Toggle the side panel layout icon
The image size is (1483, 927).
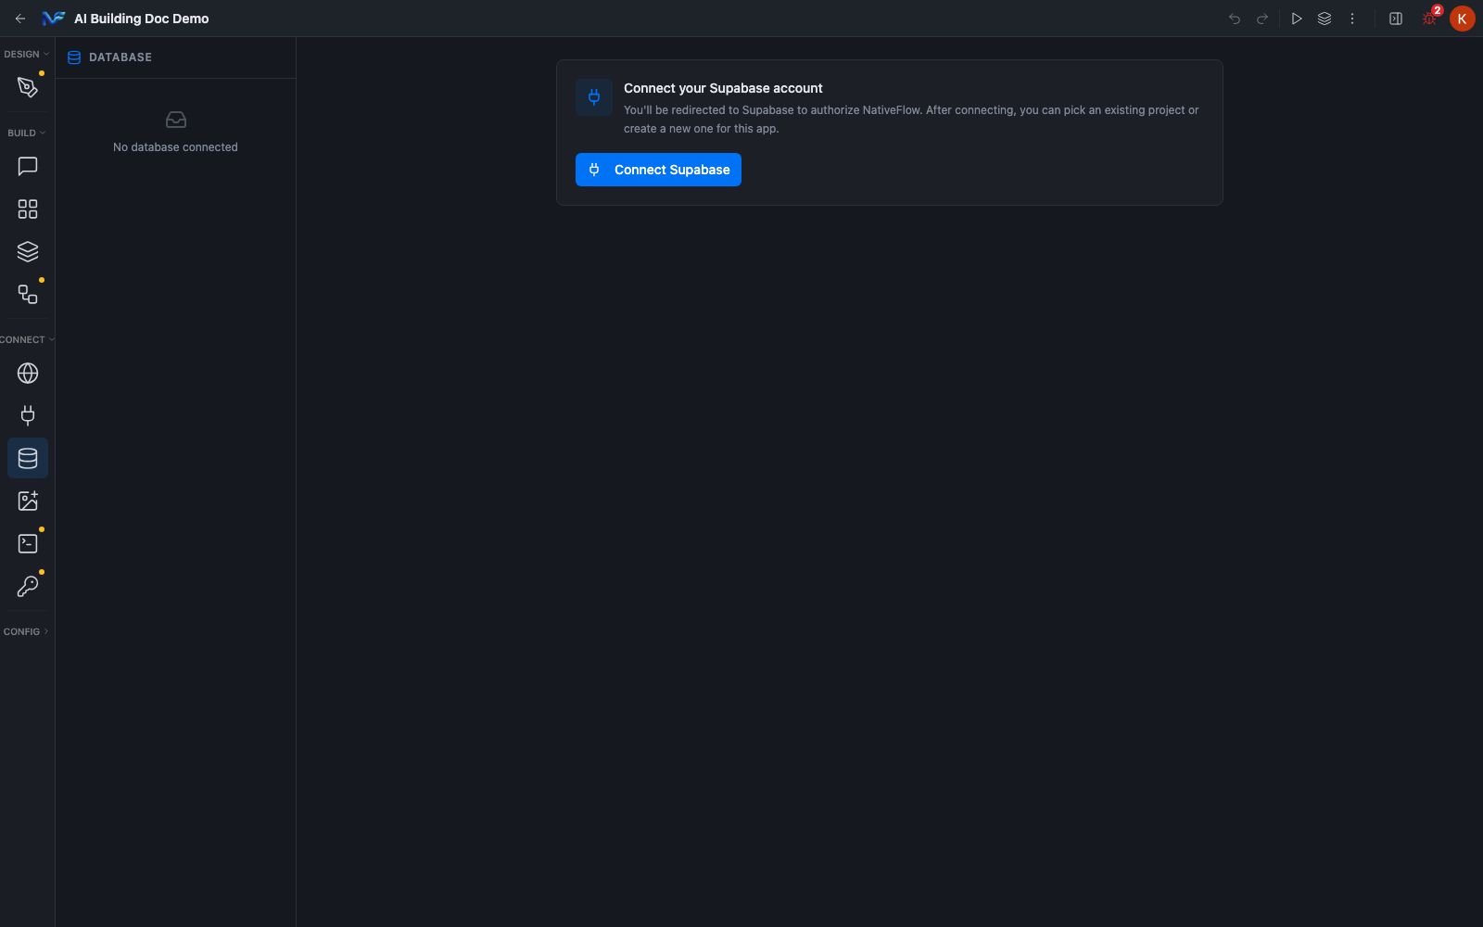pos(1396,19)
